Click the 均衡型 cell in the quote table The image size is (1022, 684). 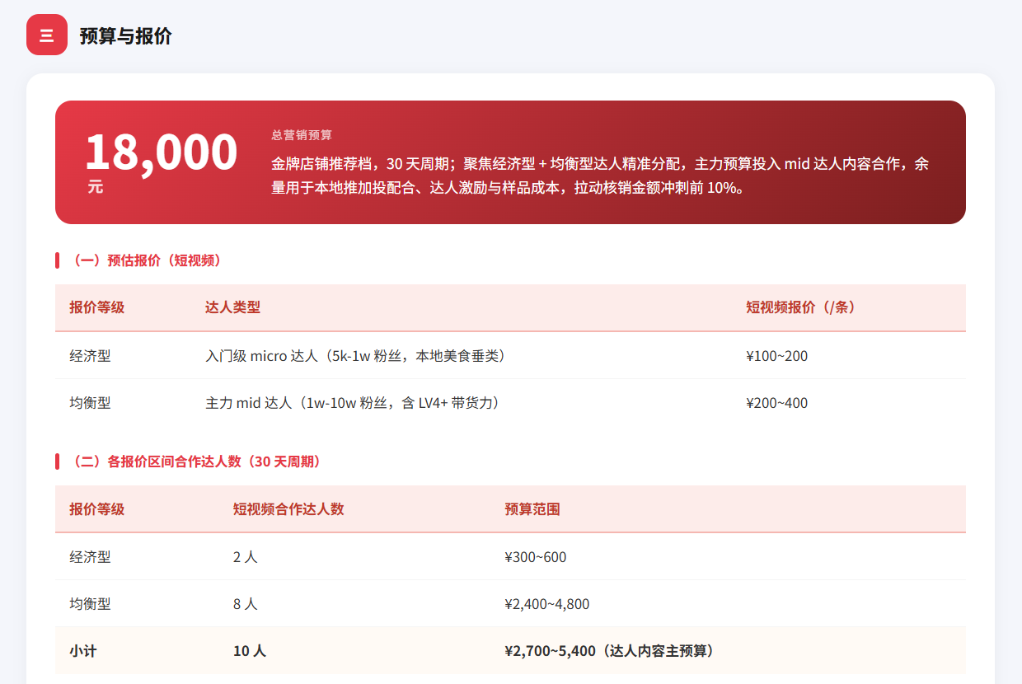(x=90, y=403)
